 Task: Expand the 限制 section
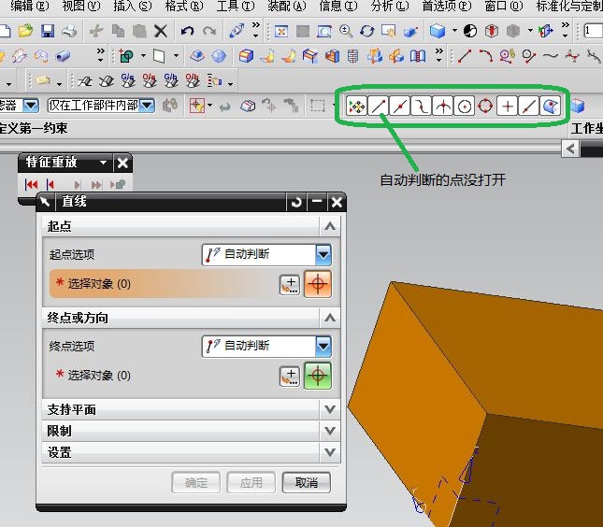(x=330, y=431)
